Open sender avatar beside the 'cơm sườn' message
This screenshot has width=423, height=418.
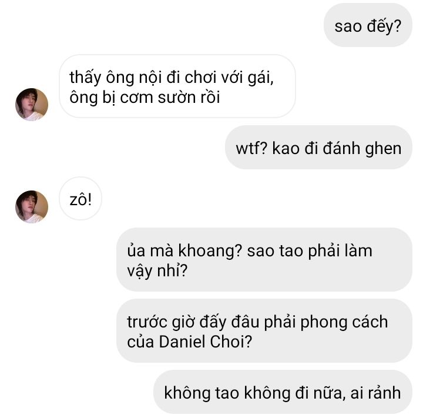pos(32,104)
